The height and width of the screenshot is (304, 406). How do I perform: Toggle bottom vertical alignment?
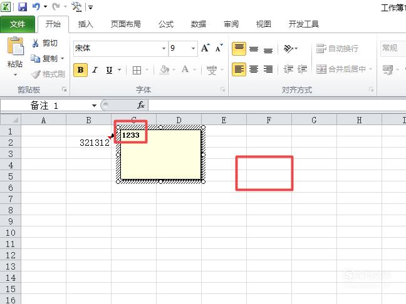click(x=268, y=49)
